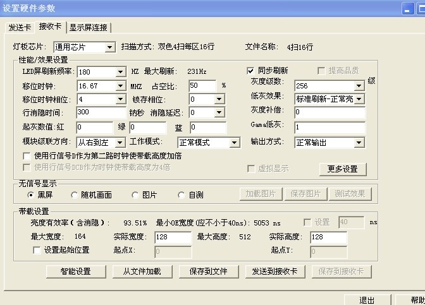Open the LED屏刷新频率 dropdown

tap(121, 72)
